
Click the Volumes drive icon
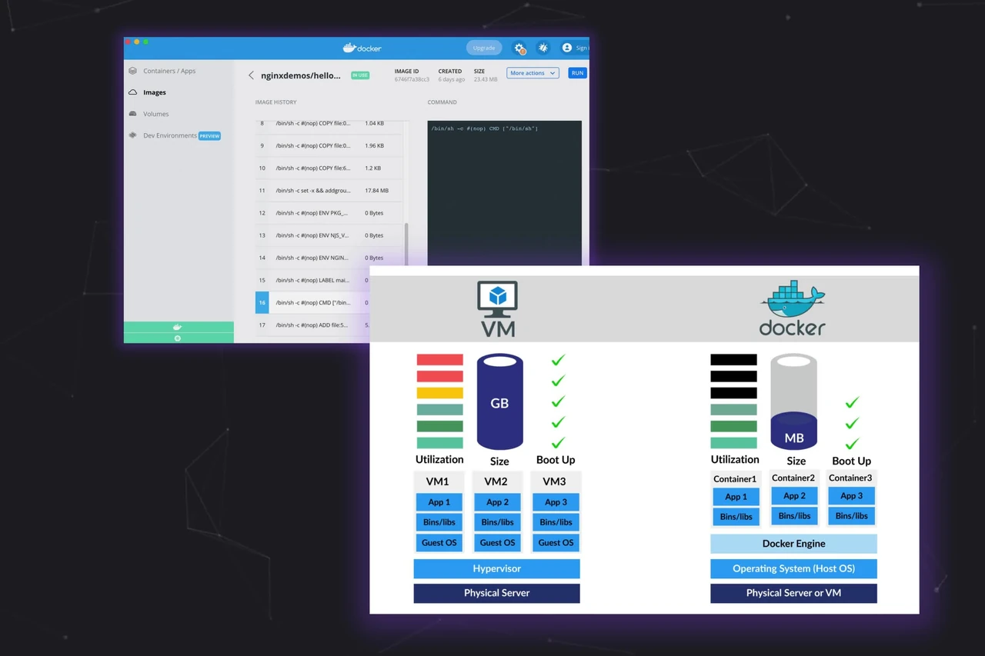[x=133, y=114]
